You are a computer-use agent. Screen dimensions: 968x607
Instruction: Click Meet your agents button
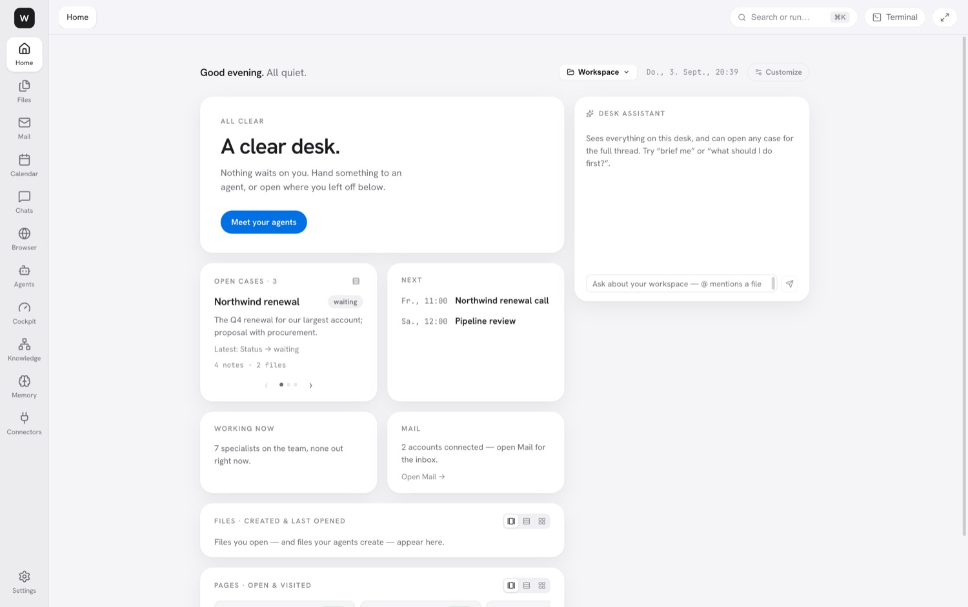click(x=264, y=223)
